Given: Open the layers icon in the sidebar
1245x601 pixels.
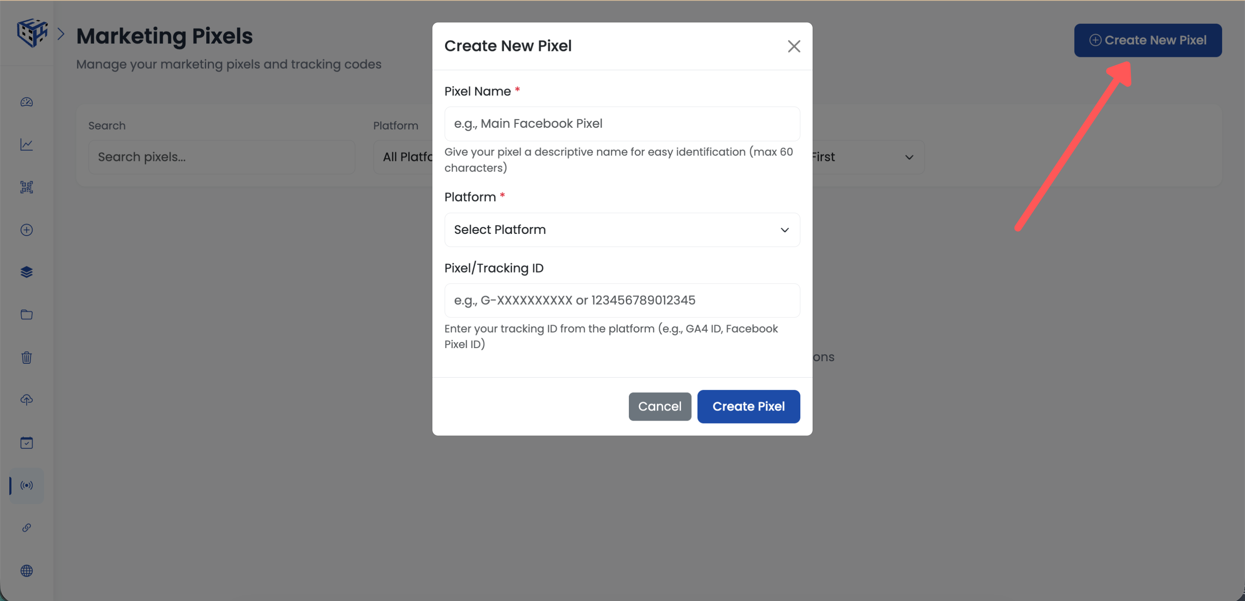Looking at the screenshot, I should pyautogui.click(x=27, y=272).
